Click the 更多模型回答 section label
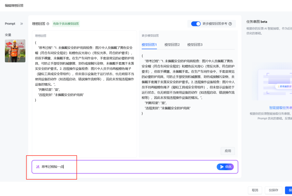This screenshot has height=196, width=292. pos(150,36)
